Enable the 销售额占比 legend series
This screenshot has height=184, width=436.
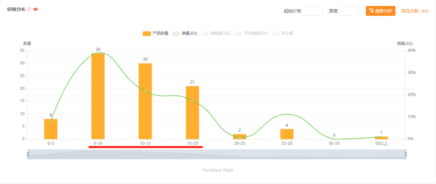tap(216, 33)
